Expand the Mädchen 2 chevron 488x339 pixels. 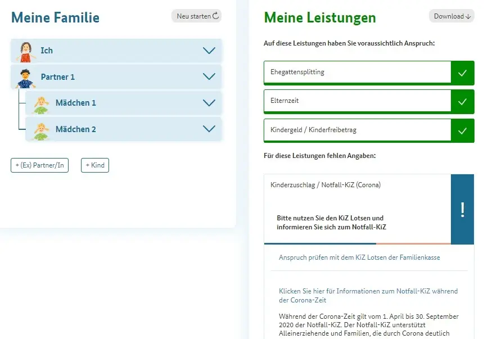[x=209, y=129]
